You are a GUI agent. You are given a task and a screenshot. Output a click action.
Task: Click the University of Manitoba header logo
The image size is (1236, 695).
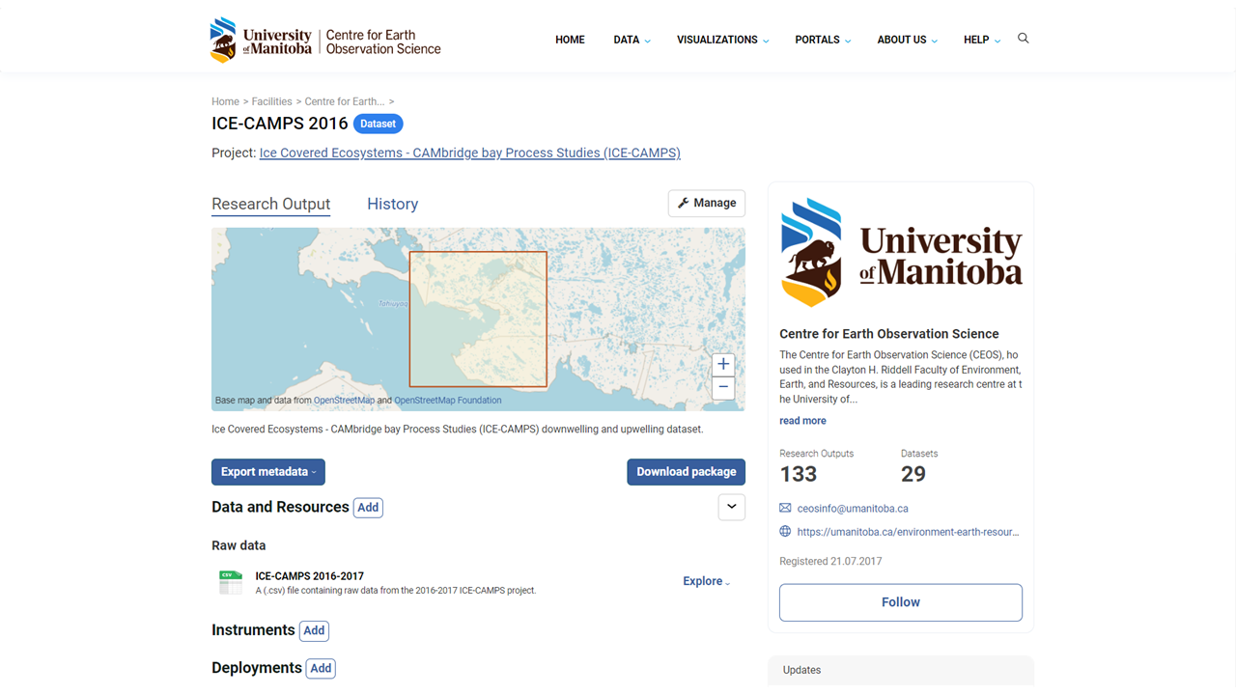(x=262, y=41)
